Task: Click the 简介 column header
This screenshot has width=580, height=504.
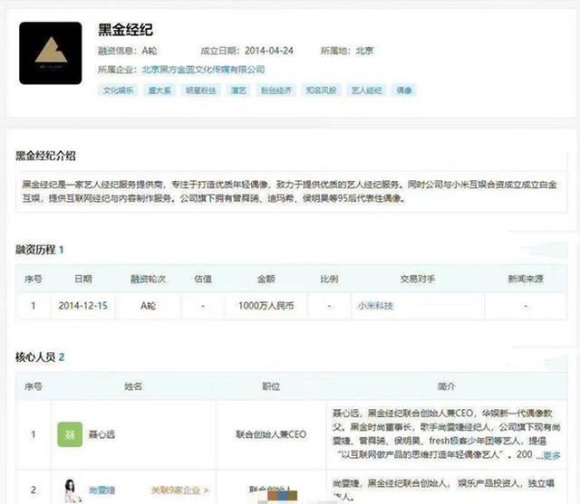Action: coord(447,386)
